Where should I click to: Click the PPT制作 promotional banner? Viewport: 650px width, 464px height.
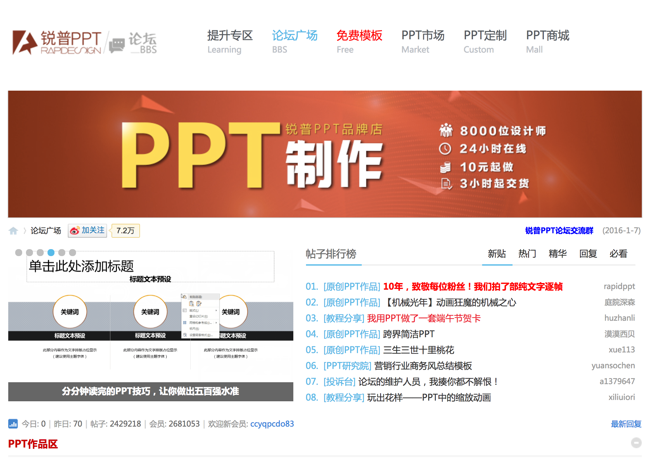tap(325, 154)
